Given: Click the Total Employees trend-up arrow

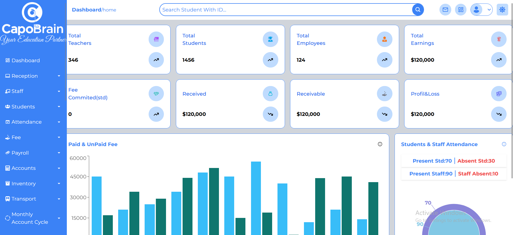Looking at the screenshot, I should 385,60.
